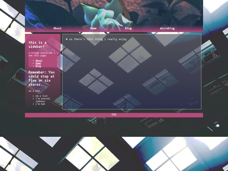Open the About link in the top navigation
This screenshot has width=228, height=171.
pyautogui.click(x=57, y=28)
